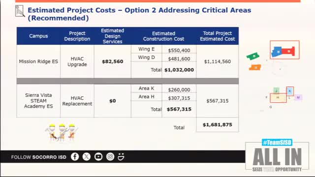
Task: Click the blue Area K box
Action: click(x=290, y=91)
